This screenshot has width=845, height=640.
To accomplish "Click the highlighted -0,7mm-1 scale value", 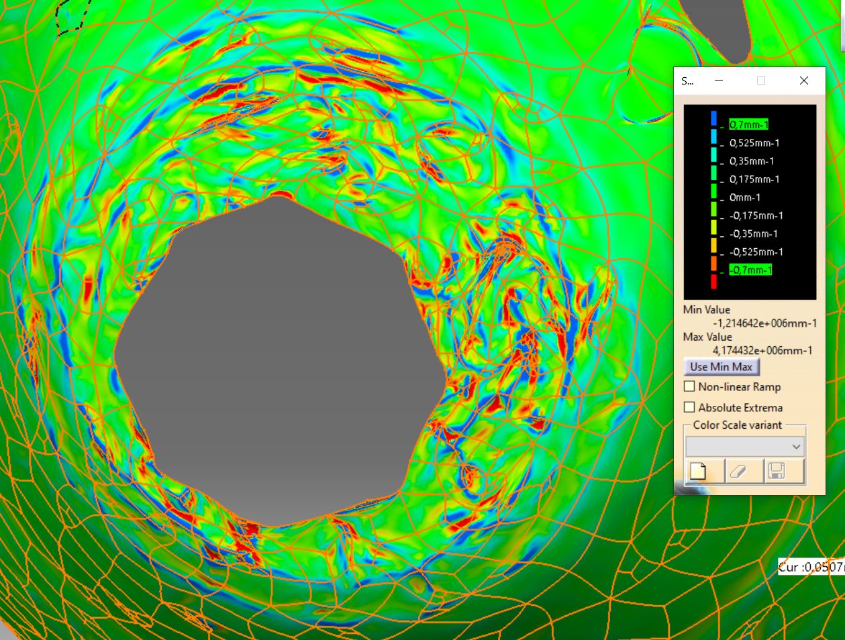I will [750, 270].
